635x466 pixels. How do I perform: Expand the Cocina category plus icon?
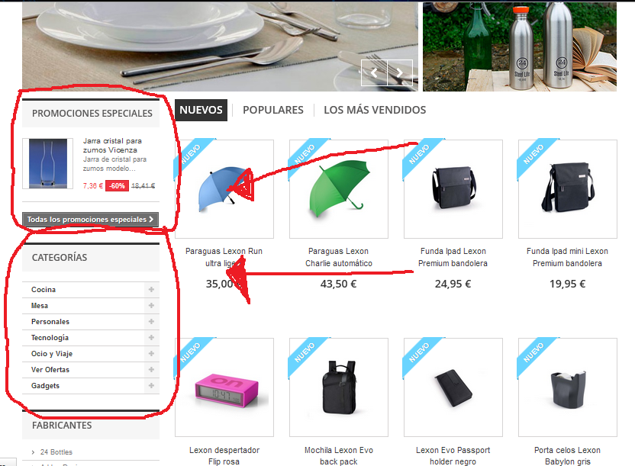[x=151, y=290]
